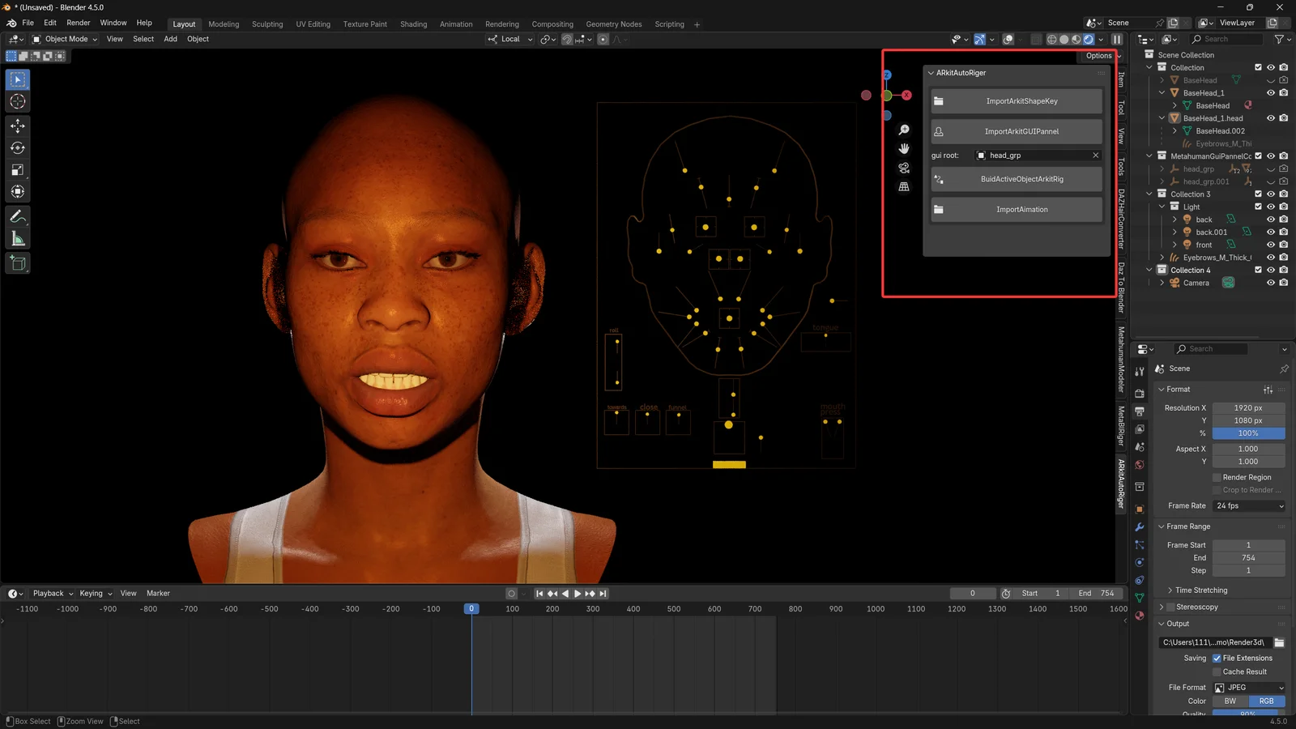Viewport: 1296px width, 729px height.
Task: Open the Render menu
Action: (79, 23)
